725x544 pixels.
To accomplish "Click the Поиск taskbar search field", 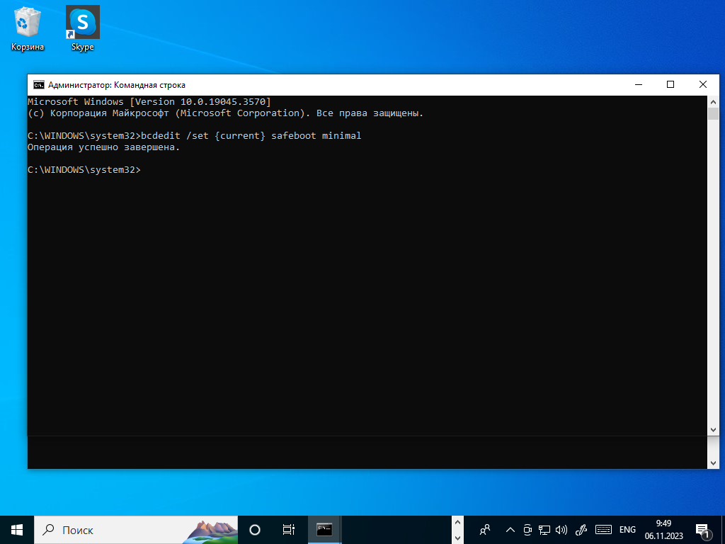I will pos(136,530).
